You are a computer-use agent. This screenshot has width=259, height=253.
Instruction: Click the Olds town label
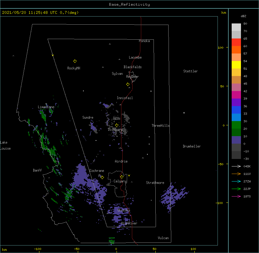coord(117,118)
